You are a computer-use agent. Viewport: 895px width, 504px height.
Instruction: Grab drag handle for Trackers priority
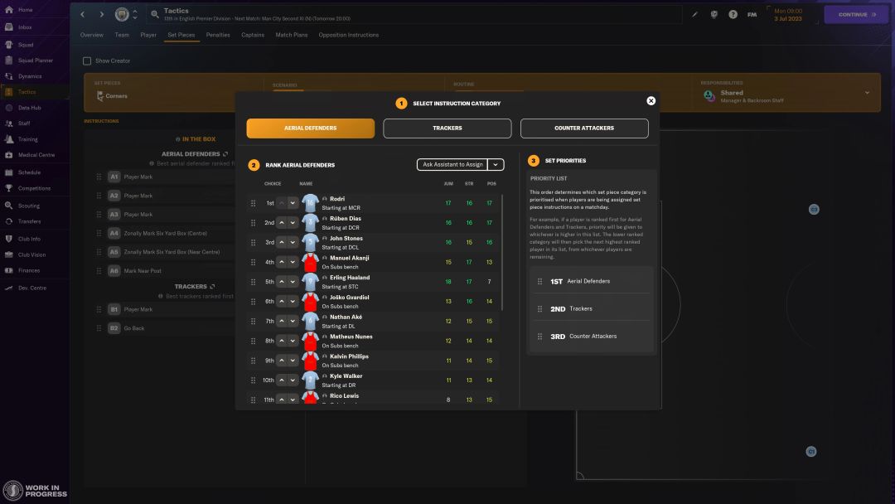[x=539, y=309]
